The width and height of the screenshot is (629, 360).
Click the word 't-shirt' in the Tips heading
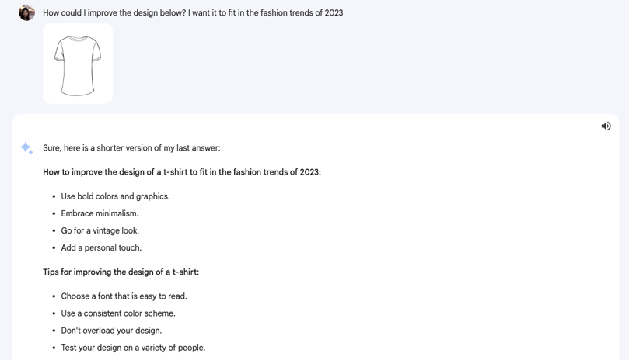click(185, 272)
